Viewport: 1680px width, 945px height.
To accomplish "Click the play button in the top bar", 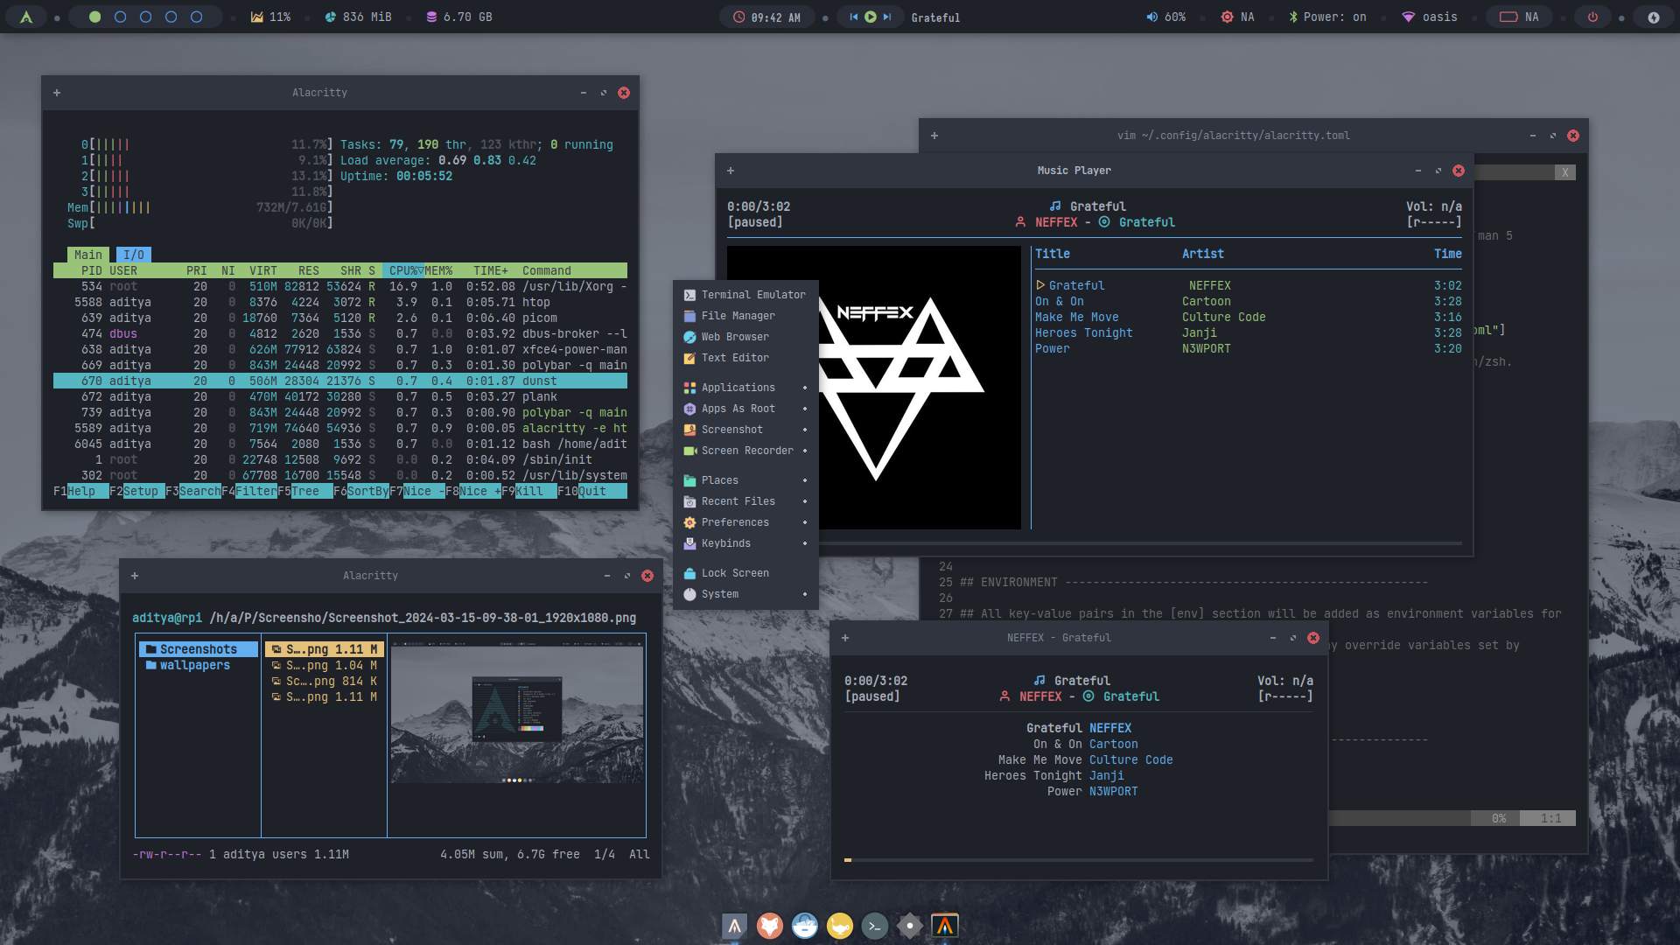I will tap(870, 17).
